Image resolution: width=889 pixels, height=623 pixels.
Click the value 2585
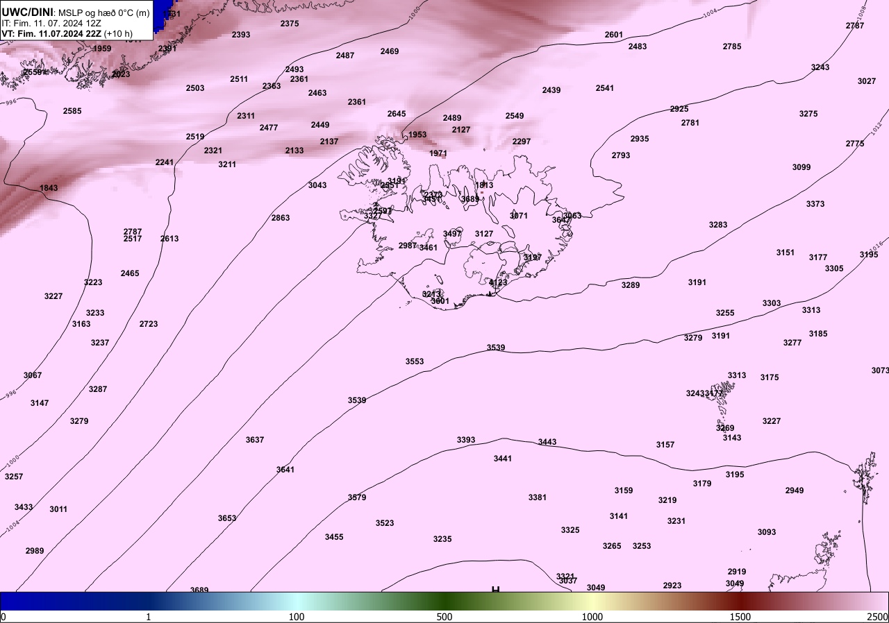tap(72, 111)
